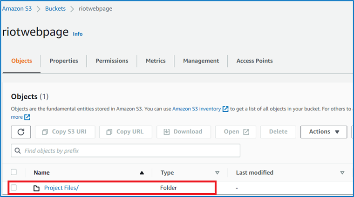Select all objects with header checkbox
Image resolution: width=354 pixels, height=197 pixels.
pos(14,172)
